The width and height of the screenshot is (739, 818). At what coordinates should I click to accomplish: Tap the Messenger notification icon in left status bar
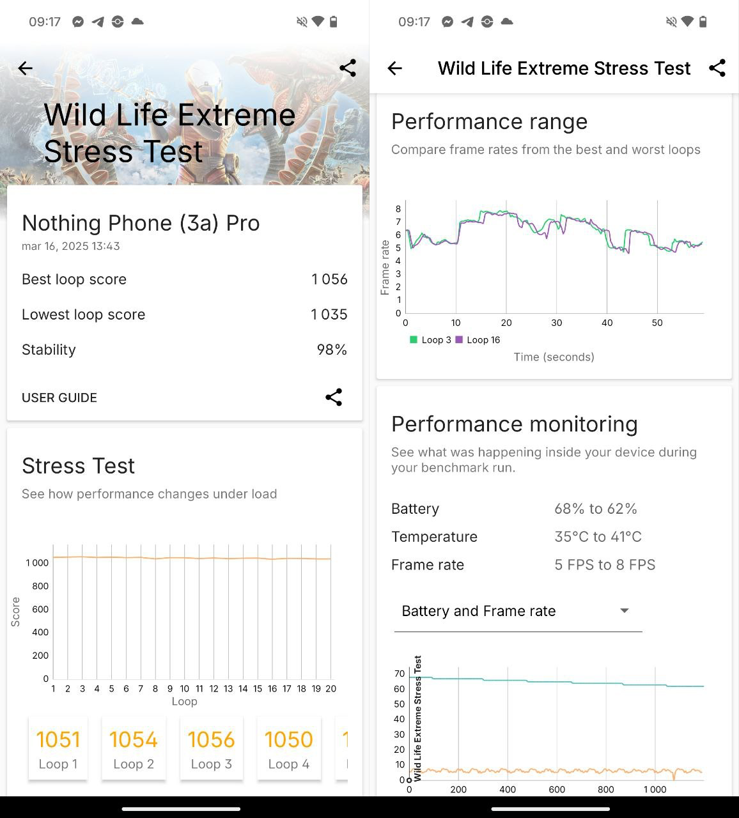[78, 22]
